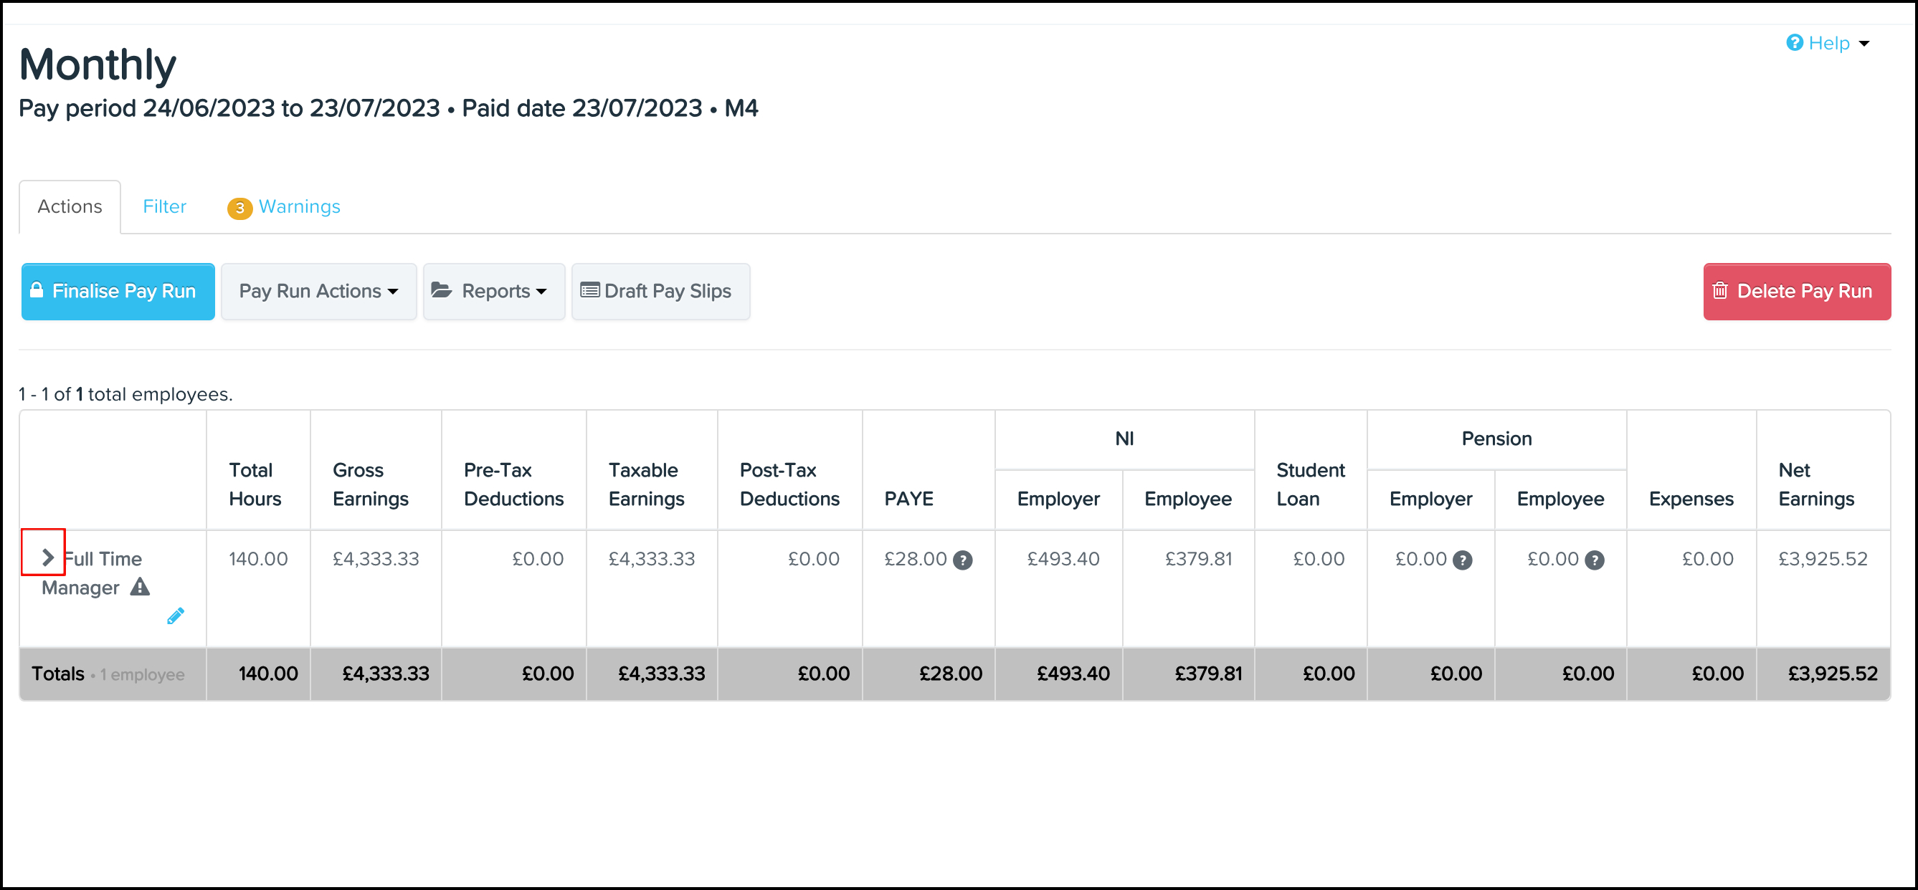Screen dimensions: 1918x890
Task: Click the blue Help question-mark icon
Action: [1795, 43]
